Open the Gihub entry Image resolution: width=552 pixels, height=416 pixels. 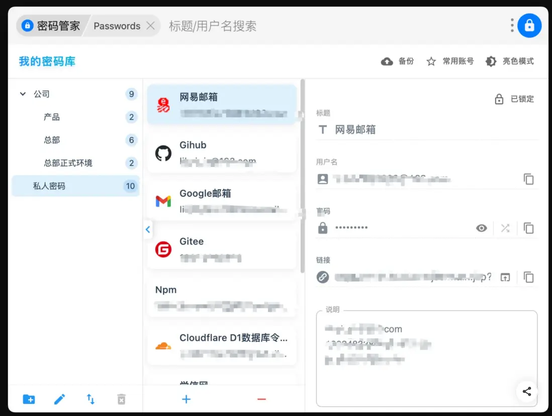[222, 152]
